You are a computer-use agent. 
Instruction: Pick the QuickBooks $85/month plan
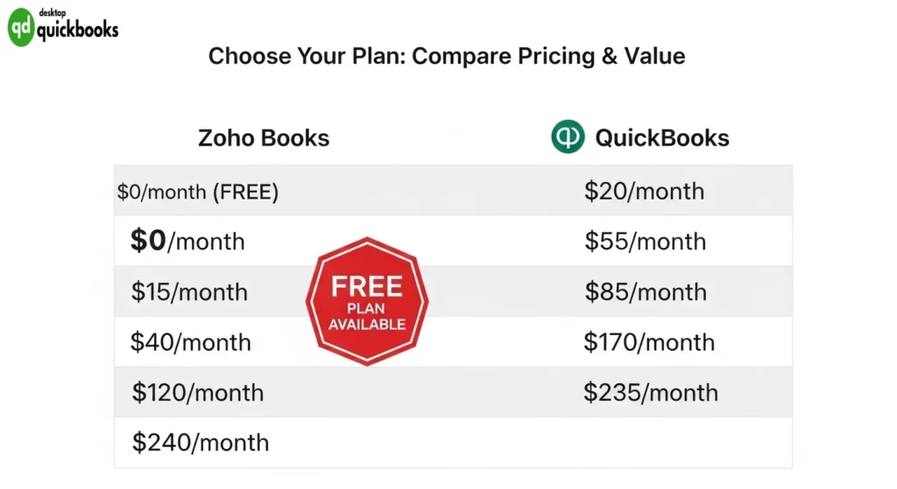coord(646,291)
